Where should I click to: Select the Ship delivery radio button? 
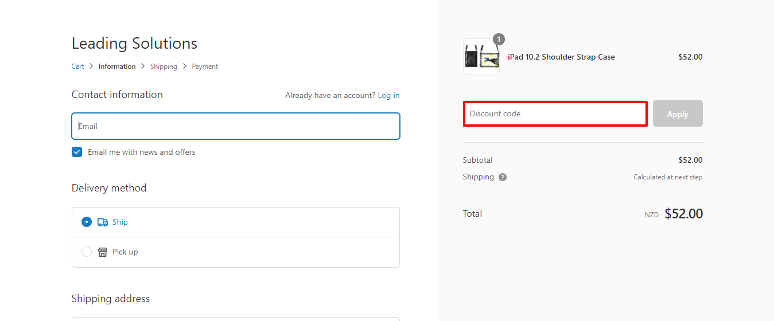coord(87,222)
